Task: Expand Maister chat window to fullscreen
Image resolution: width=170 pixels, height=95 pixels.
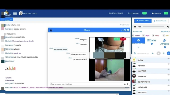Action: 125,30
